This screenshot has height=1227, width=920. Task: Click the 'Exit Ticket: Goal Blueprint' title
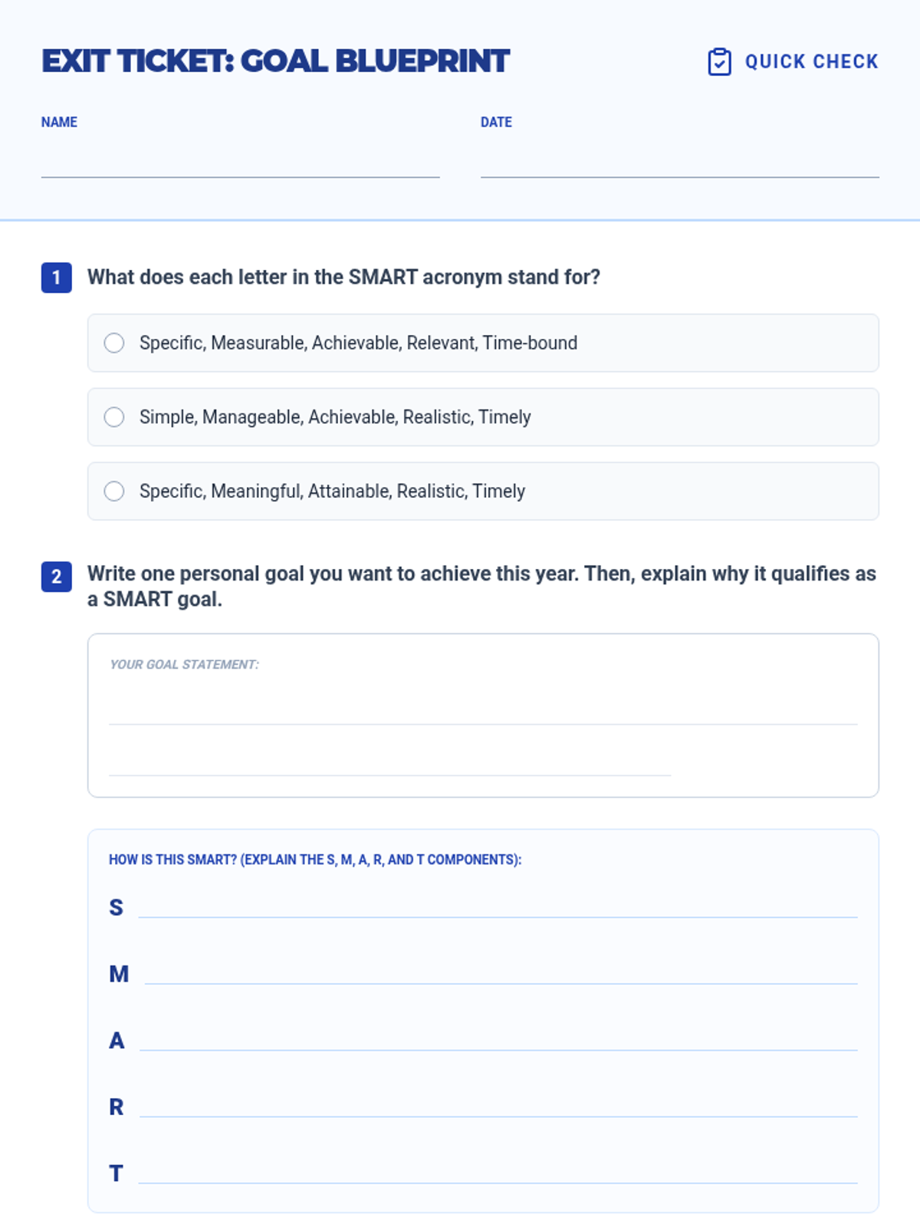click(275, 61)
